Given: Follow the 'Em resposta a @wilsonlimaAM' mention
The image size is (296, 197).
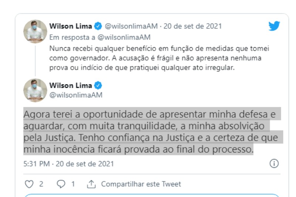Looking at the screenshot, I should (124, 37).
